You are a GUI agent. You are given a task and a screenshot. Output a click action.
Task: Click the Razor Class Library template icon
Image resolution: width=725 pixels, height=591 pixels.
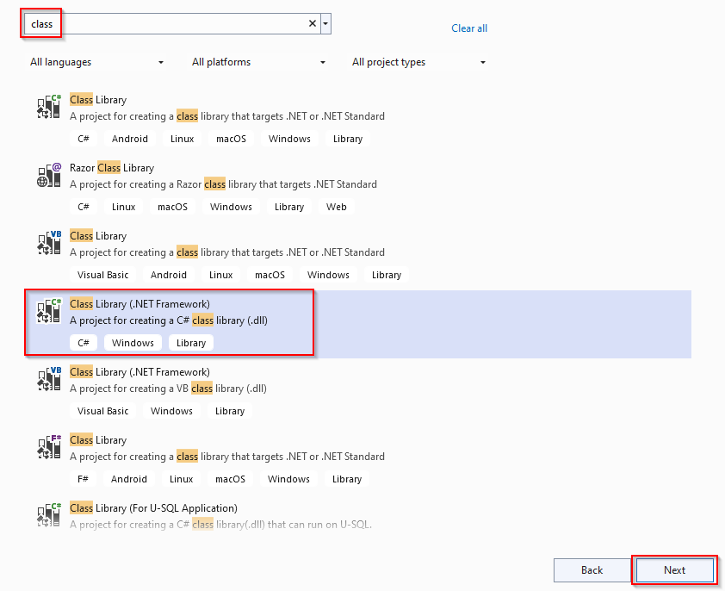[x=49, y=175]
